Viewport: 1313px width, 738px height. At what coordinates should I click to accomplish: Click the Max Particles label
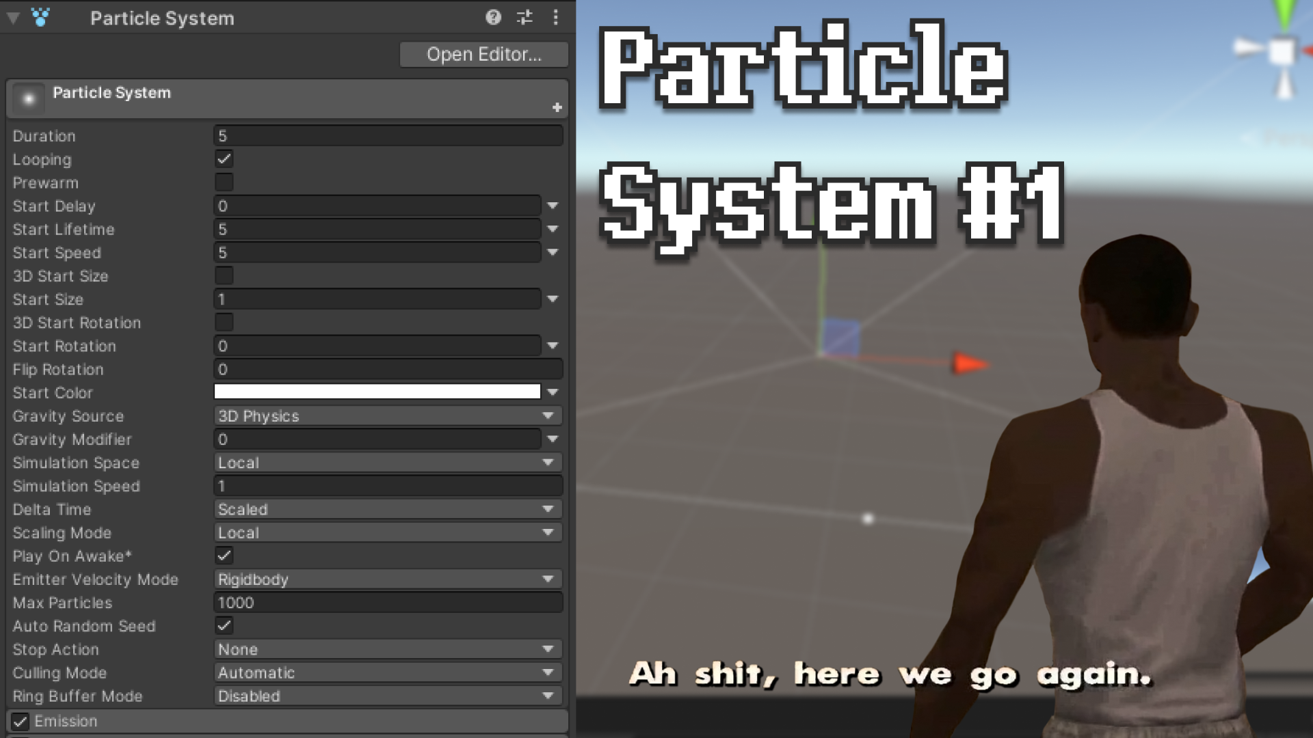tap(62, 603)
